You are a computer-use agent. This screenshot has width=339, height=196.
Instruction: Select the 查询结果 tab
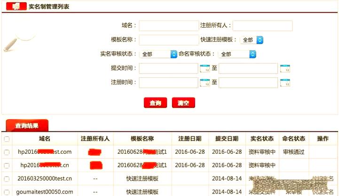click(27, 126)
